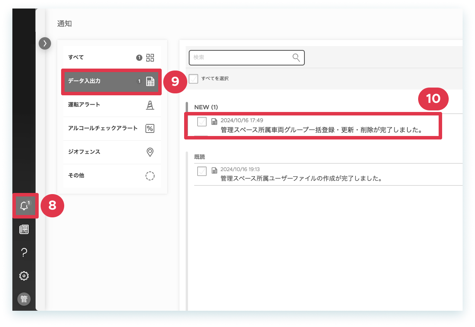Click the 管 user avatar

(24, 299)
